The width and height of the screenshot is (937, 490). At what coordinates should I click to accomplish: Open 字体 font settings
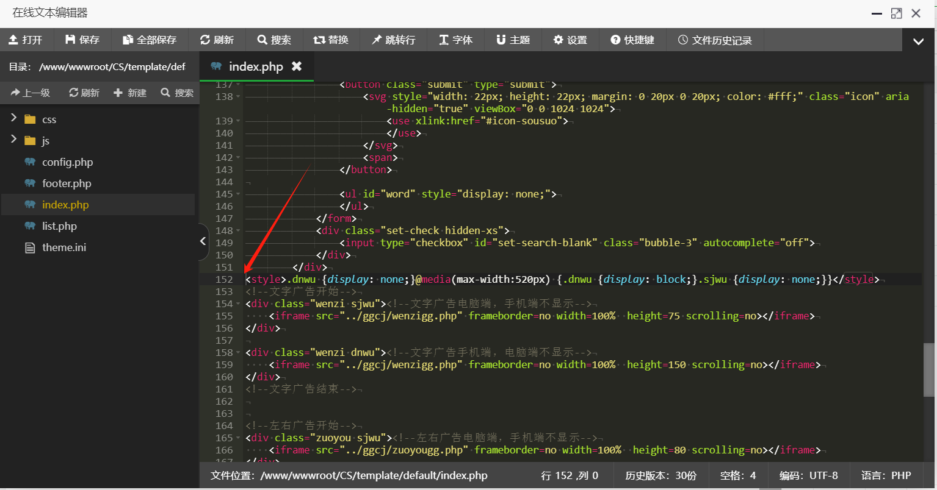pos(456,40)
